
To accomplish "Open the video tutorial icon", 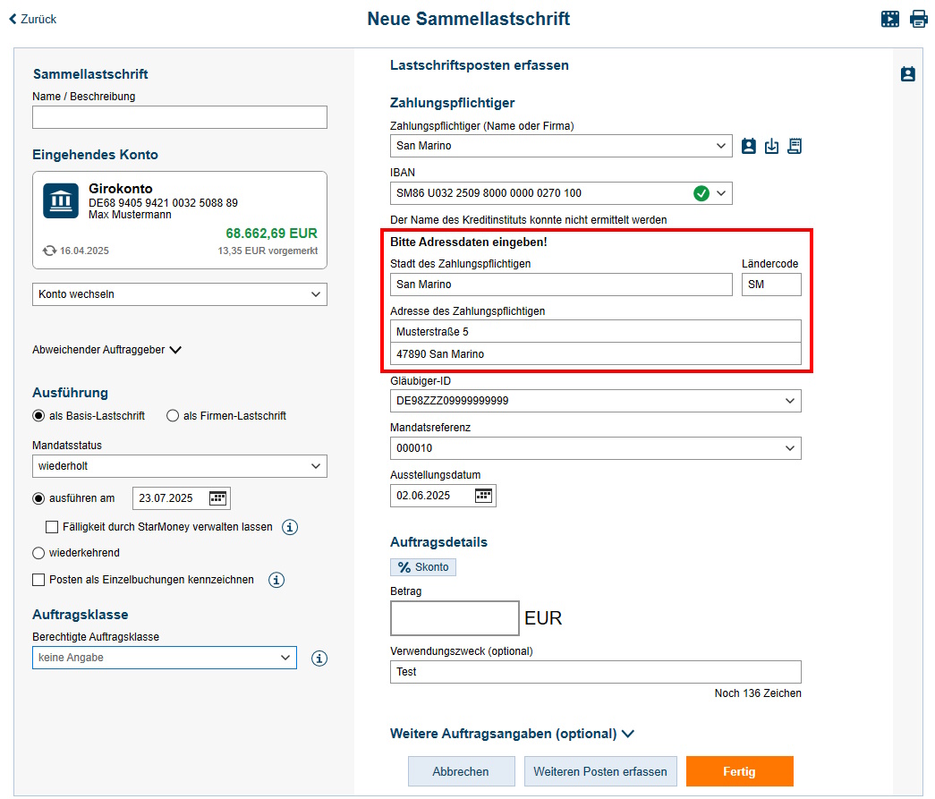I will pyautogui.click(x=890, y=19).
